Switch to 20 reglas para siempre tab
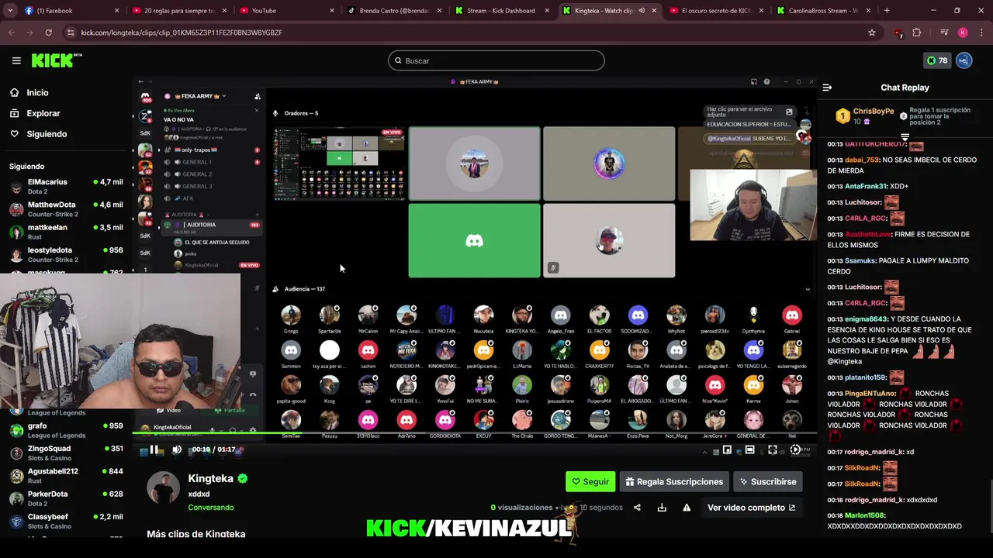 tap(179, 11)
